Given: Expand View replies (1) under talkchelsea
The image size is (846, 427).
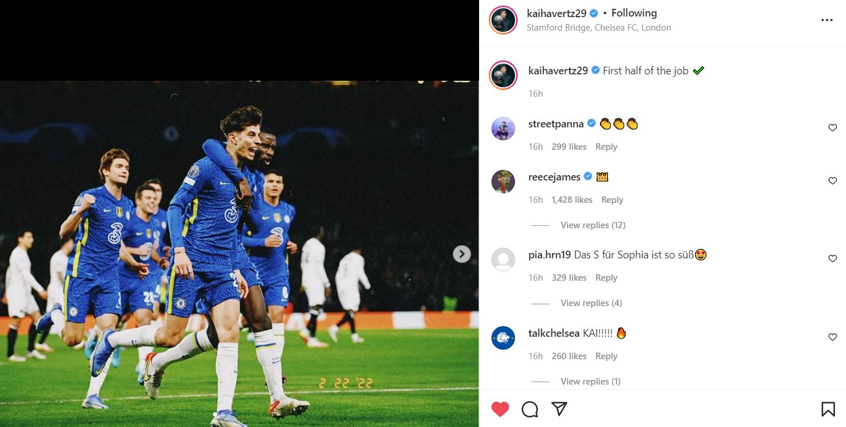Looking at the screenshot, I should [590, 382].
